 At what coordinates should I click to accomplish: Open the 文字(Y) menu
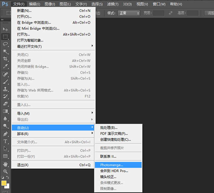pyautogui.click(x=81, y=4)
